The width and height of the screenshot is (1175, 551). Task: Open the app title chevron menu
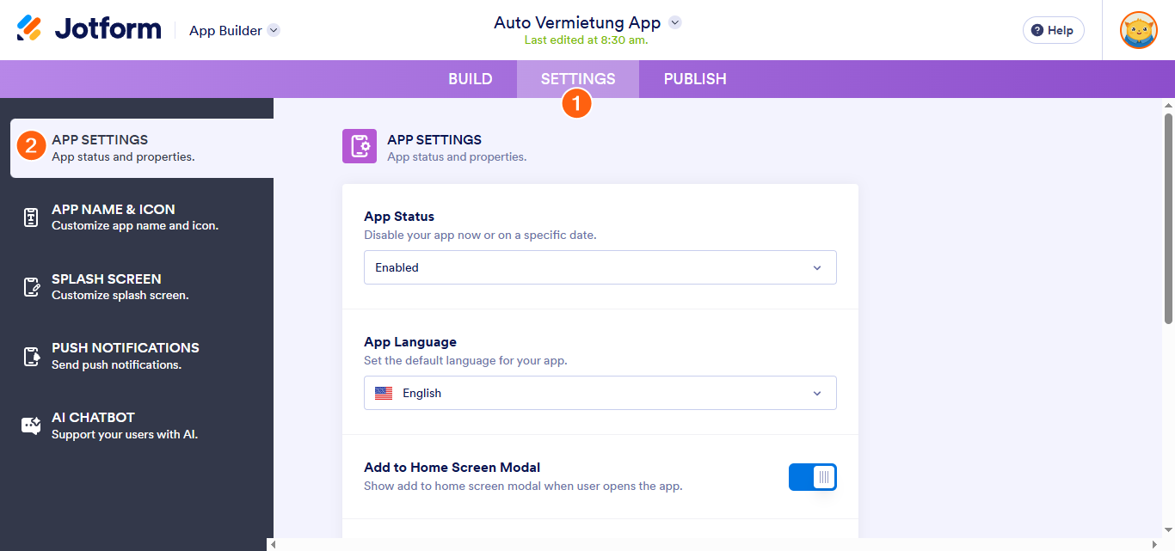click(675, 23)
